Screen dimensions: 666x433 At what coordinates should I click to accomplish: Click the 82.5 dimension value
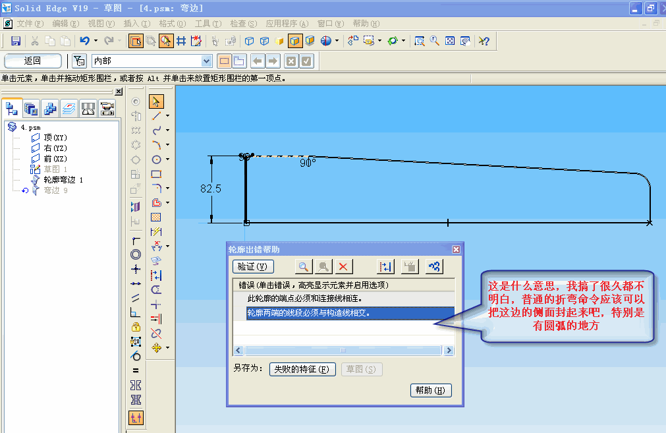point(211,188)
